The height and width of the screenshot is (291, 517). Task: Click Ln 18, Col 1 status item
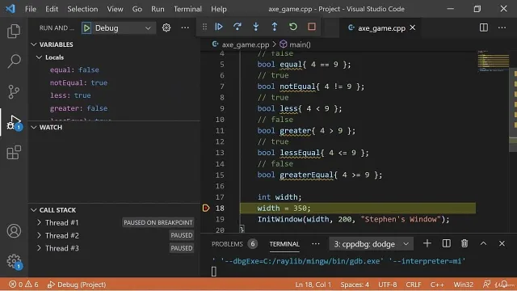pos(313,285)
